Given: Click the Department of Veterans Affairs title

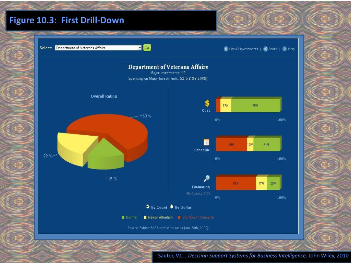Looking at the screenshot, I should click(168, 67).
